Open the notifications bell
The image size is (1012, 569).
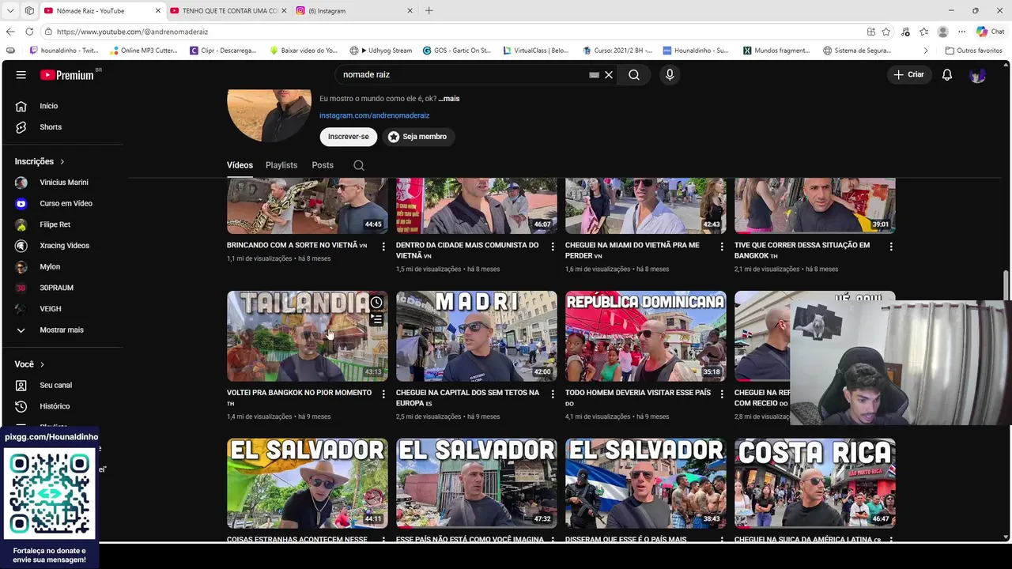(947, 74)
